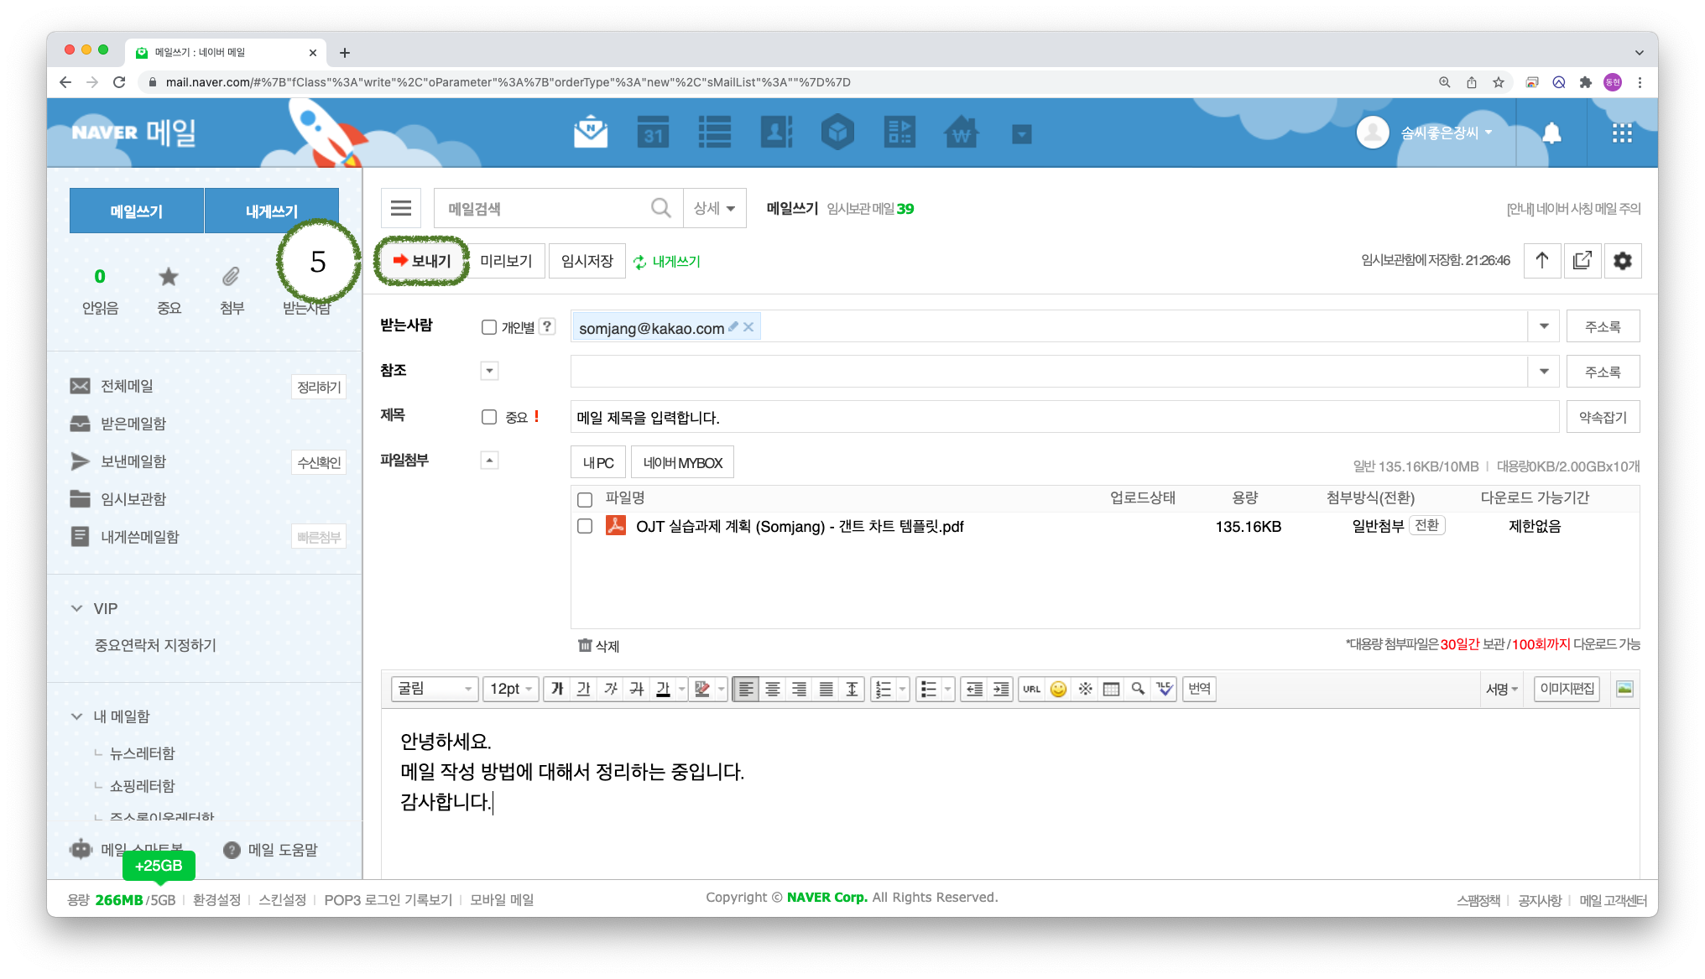Open mail settings gear icon
Viewport: 1705px width, 979px height.
pos(1623,261)
